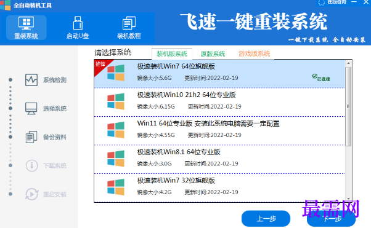
Task: Open the 重装系统 reinstall system icon
Action: coord(26,23)
